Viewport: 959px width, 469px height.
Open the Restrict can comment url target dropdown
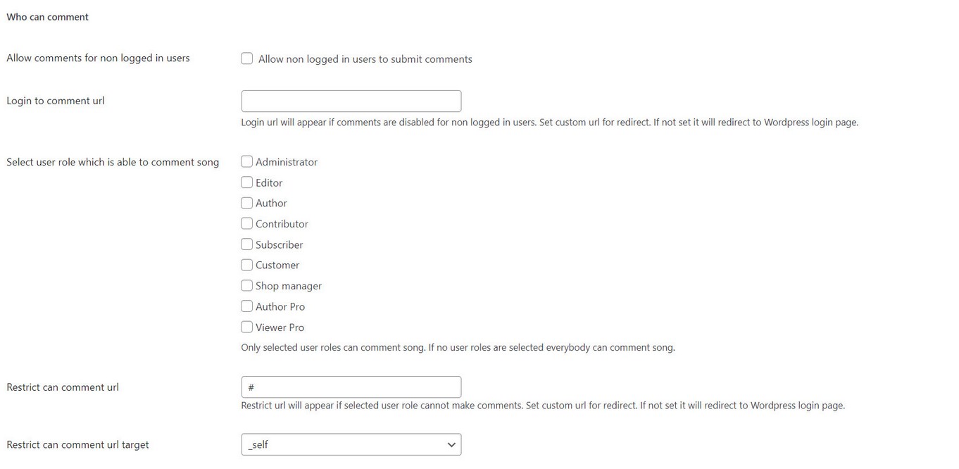[x=351, y=444]
